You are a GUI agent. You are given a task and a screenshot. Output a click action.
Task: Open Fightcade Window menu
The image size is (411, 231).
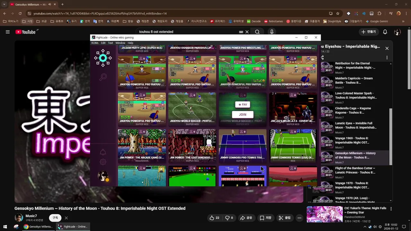coord(120,43)
